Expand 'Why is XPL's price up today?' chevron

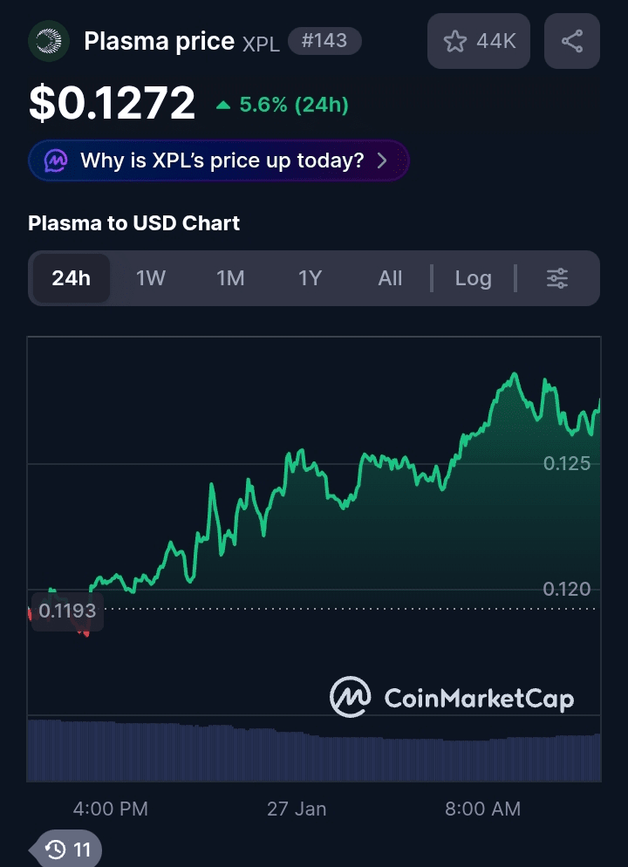click(382, 160)
